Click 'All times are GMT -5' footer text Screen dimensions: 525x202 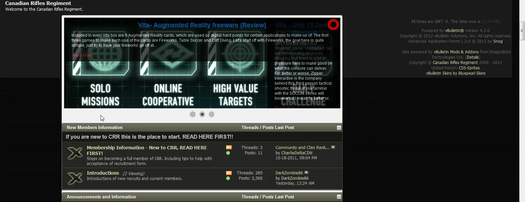456,22
